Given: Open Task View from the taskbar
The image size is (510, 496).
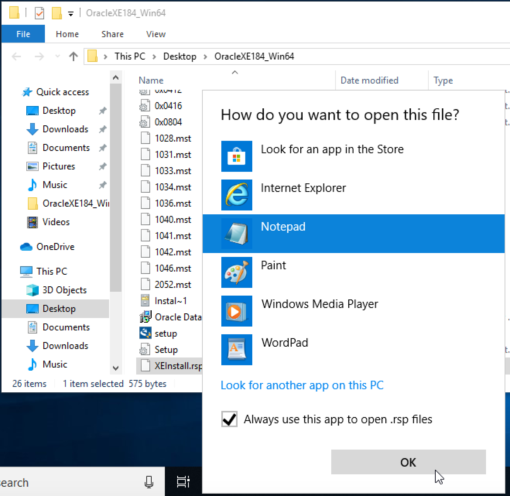Looking at the screenshot, I should click(183, 482).
